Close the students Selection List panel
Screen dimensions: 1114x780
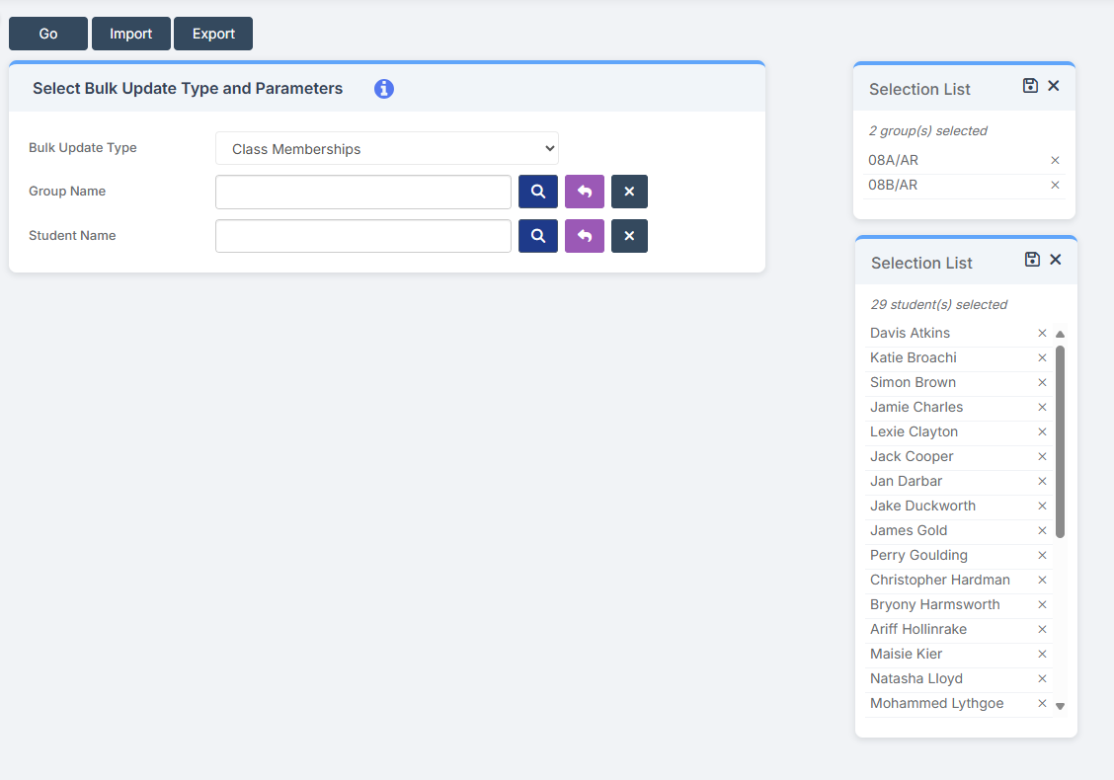click(1056, 260)
